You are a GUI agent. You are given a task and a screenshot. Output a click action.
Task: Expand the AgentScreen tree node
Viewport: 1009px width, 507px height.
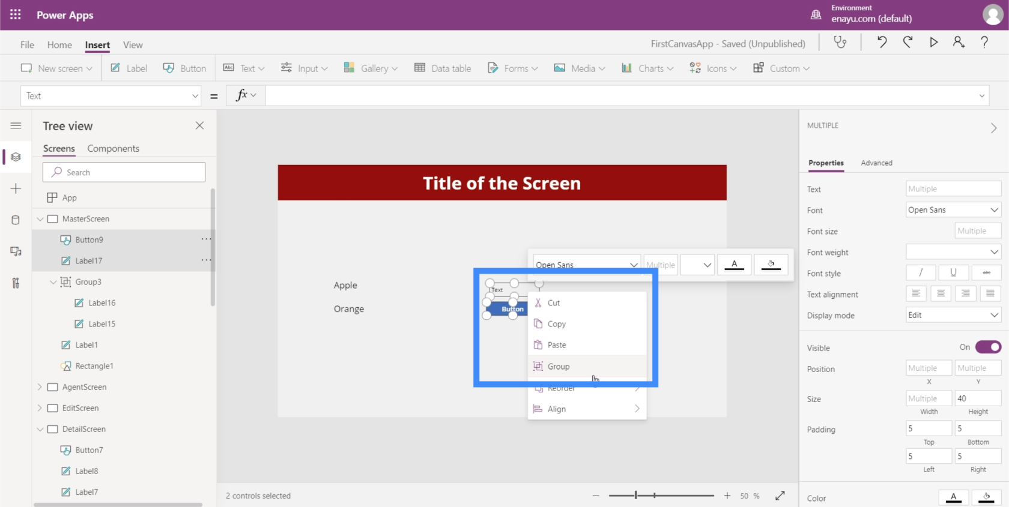[40, 387]
